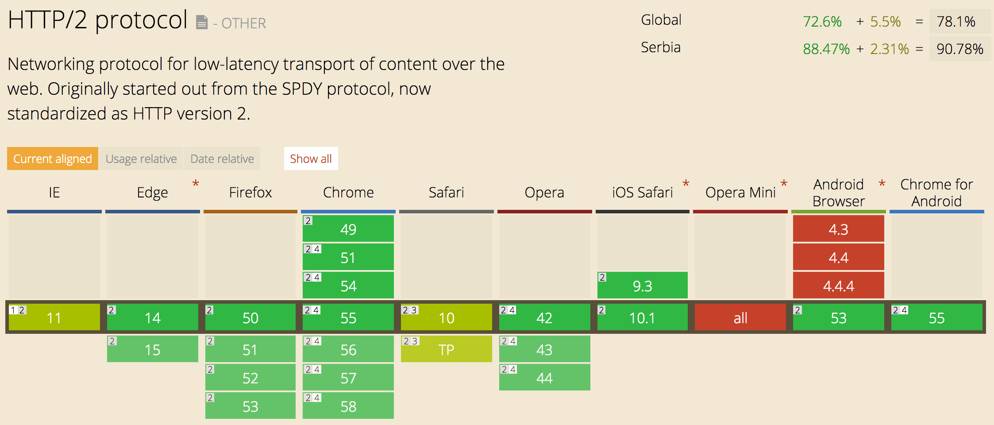Click note badge on IE 11 cell
This screenshot has height=425, width=994.
pos(18,310)
